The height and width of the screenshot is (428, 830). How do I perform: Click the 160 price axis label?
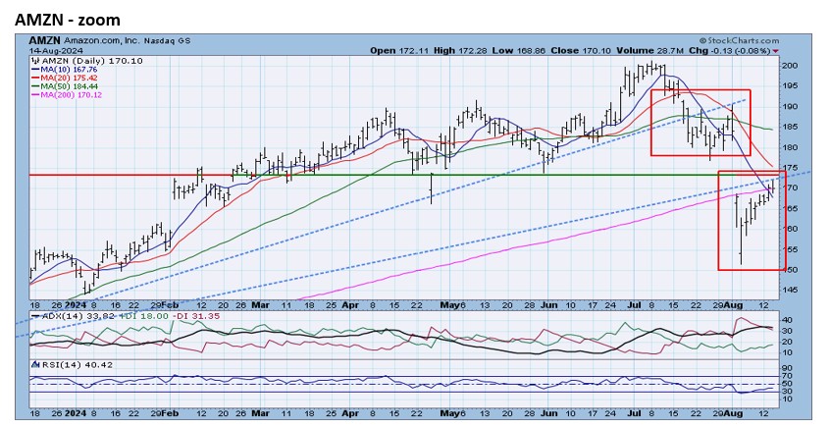790,229
